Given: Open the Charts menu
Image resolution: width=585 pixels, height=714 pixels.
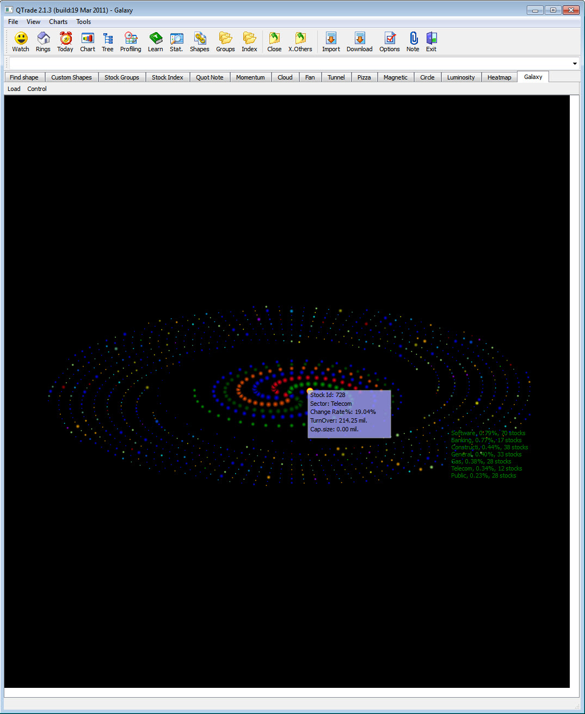Looking at the screenshot, I should pos(58,22).
